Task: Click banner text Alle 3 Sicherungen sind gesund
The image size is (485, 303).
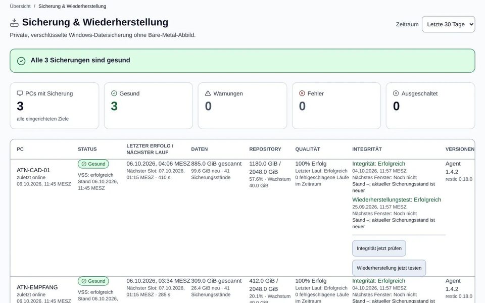Action: tap(80, 60)
